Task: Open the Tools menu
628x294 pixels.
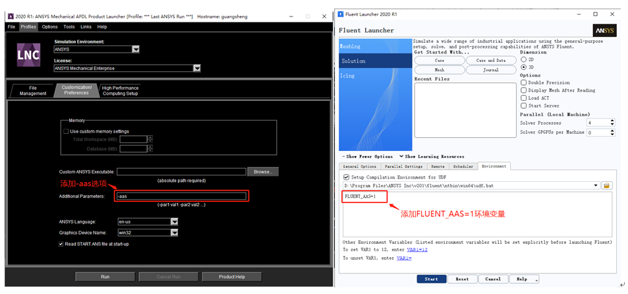Action: (x=69, y=27)
